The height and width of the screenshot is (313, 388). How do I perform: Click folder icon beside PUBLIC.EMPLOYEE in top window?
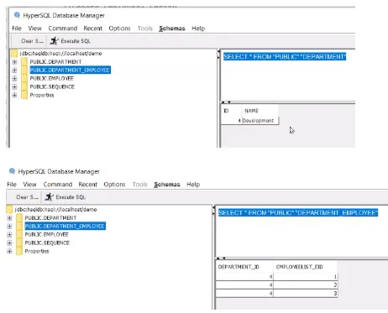click(24, 79)
